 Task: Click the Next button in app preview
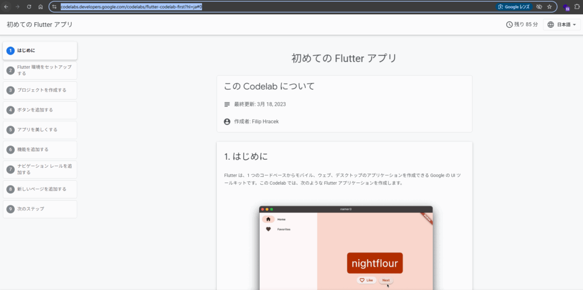[386, 280]
